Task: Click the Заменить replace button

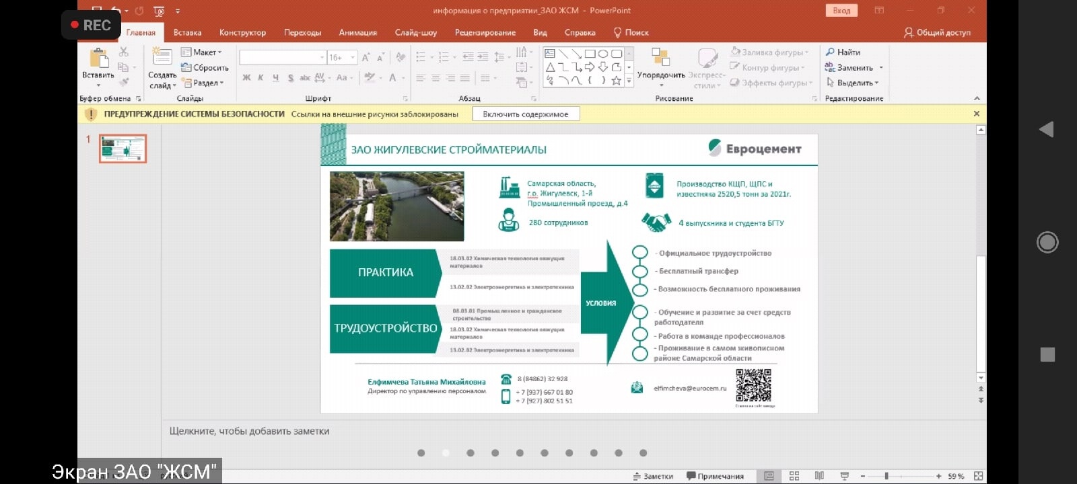Action: tap(849, 67)
